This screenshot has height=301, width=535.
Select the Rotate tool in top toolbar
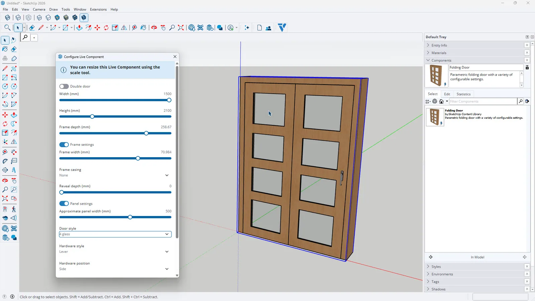[x=106, y=28]
